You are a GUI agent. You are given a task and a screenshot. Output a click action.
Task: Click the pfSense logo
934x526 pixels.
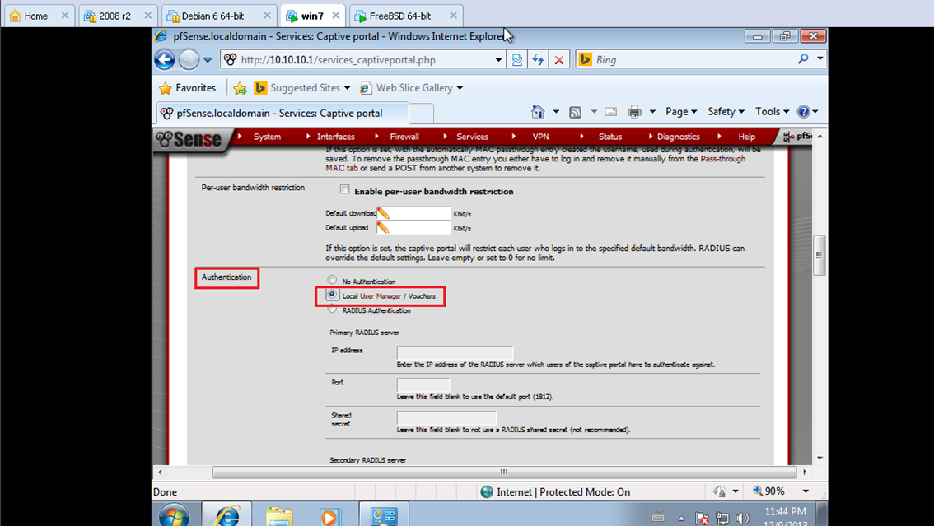coord(189,139)
